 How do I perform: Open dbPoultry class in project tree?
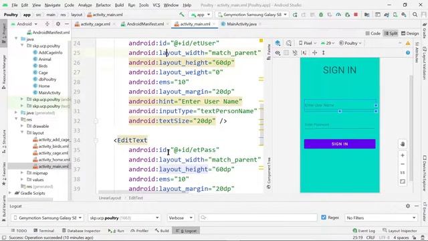[x=45, y=79]
